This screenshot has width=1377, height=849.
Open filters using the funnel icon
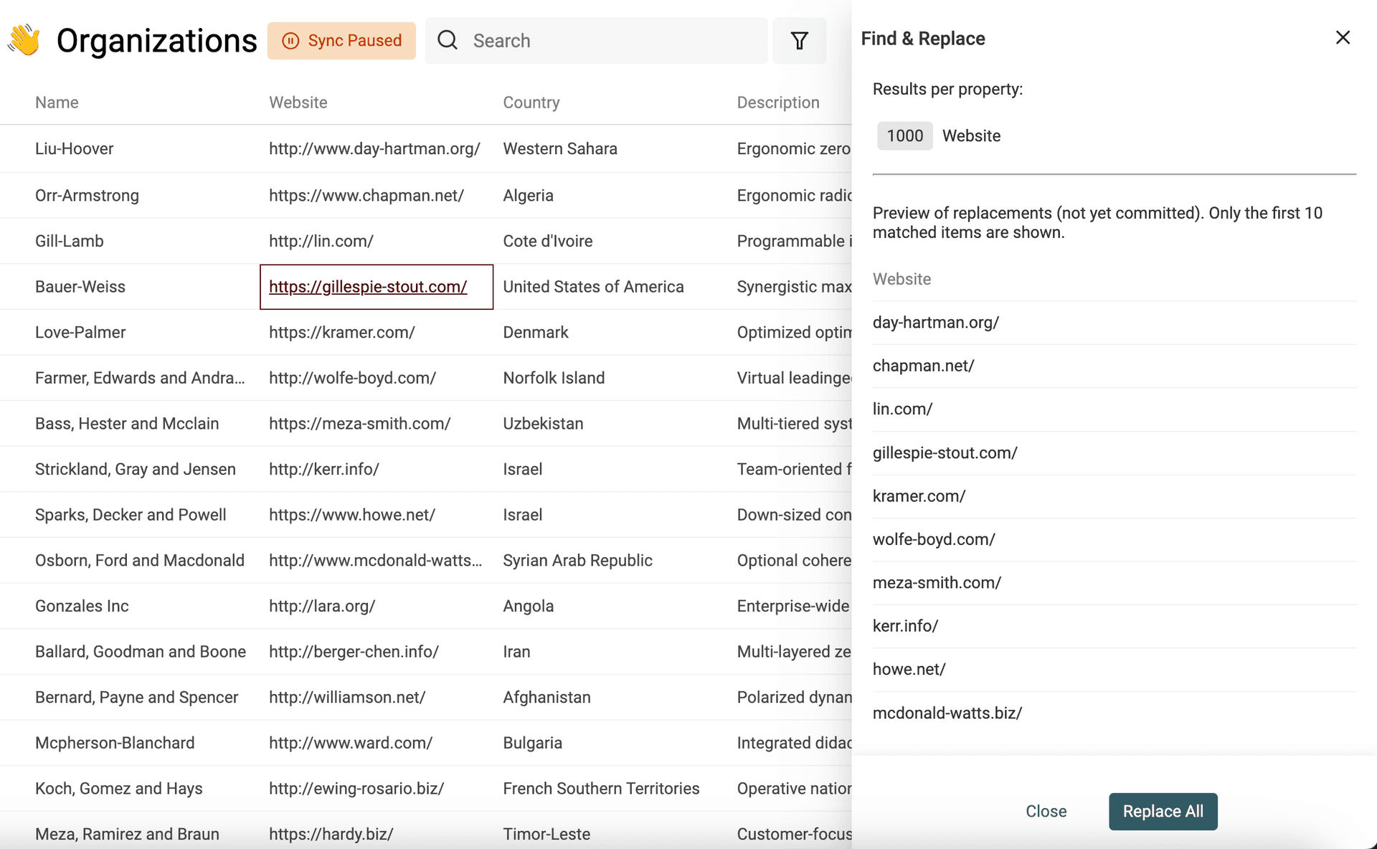tap(799, 41)
